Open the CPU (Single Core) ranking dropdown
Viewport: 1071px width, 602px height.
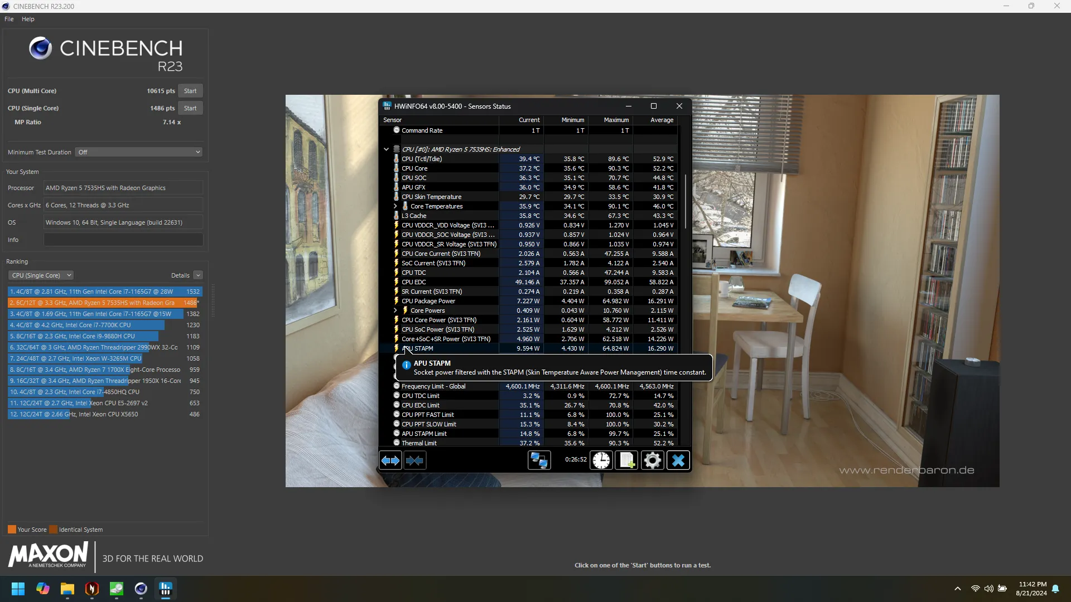[41, 275]
